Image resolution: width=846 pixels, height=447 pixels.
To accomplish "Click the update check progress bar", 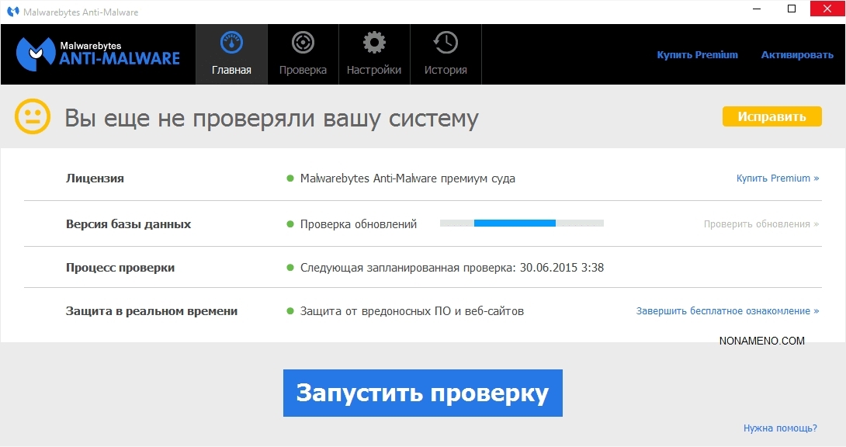I will point(522,223).
